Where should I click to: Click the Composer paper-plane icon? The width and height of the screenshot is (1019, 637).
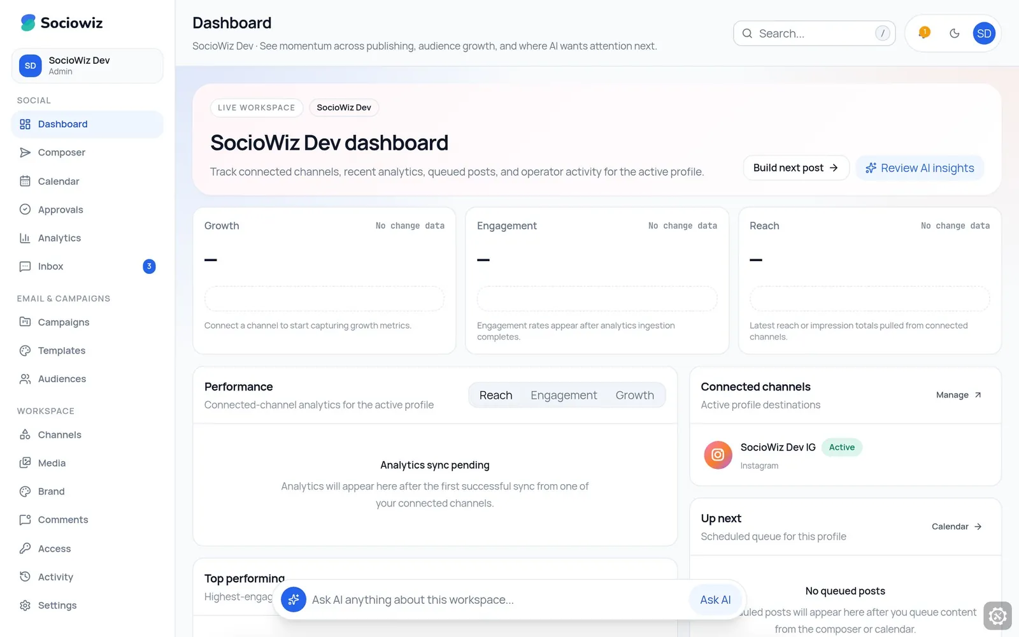(x=25, y=152)
